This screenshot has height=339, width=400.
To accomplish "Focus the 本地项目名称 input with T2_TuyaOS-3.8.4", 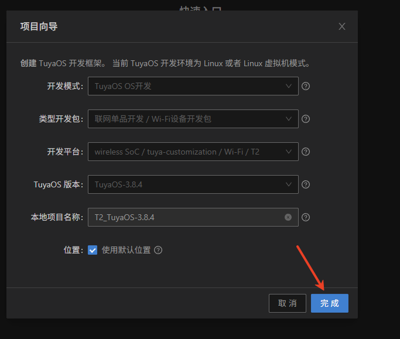I will coord(193,217).
